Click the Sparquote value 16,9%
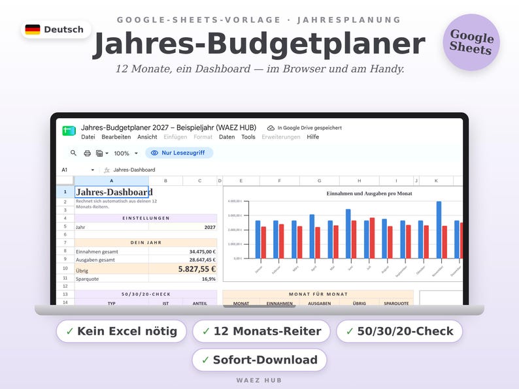This screenshot has width=519, height=389. pyautogui.click(x=183, y=279)
